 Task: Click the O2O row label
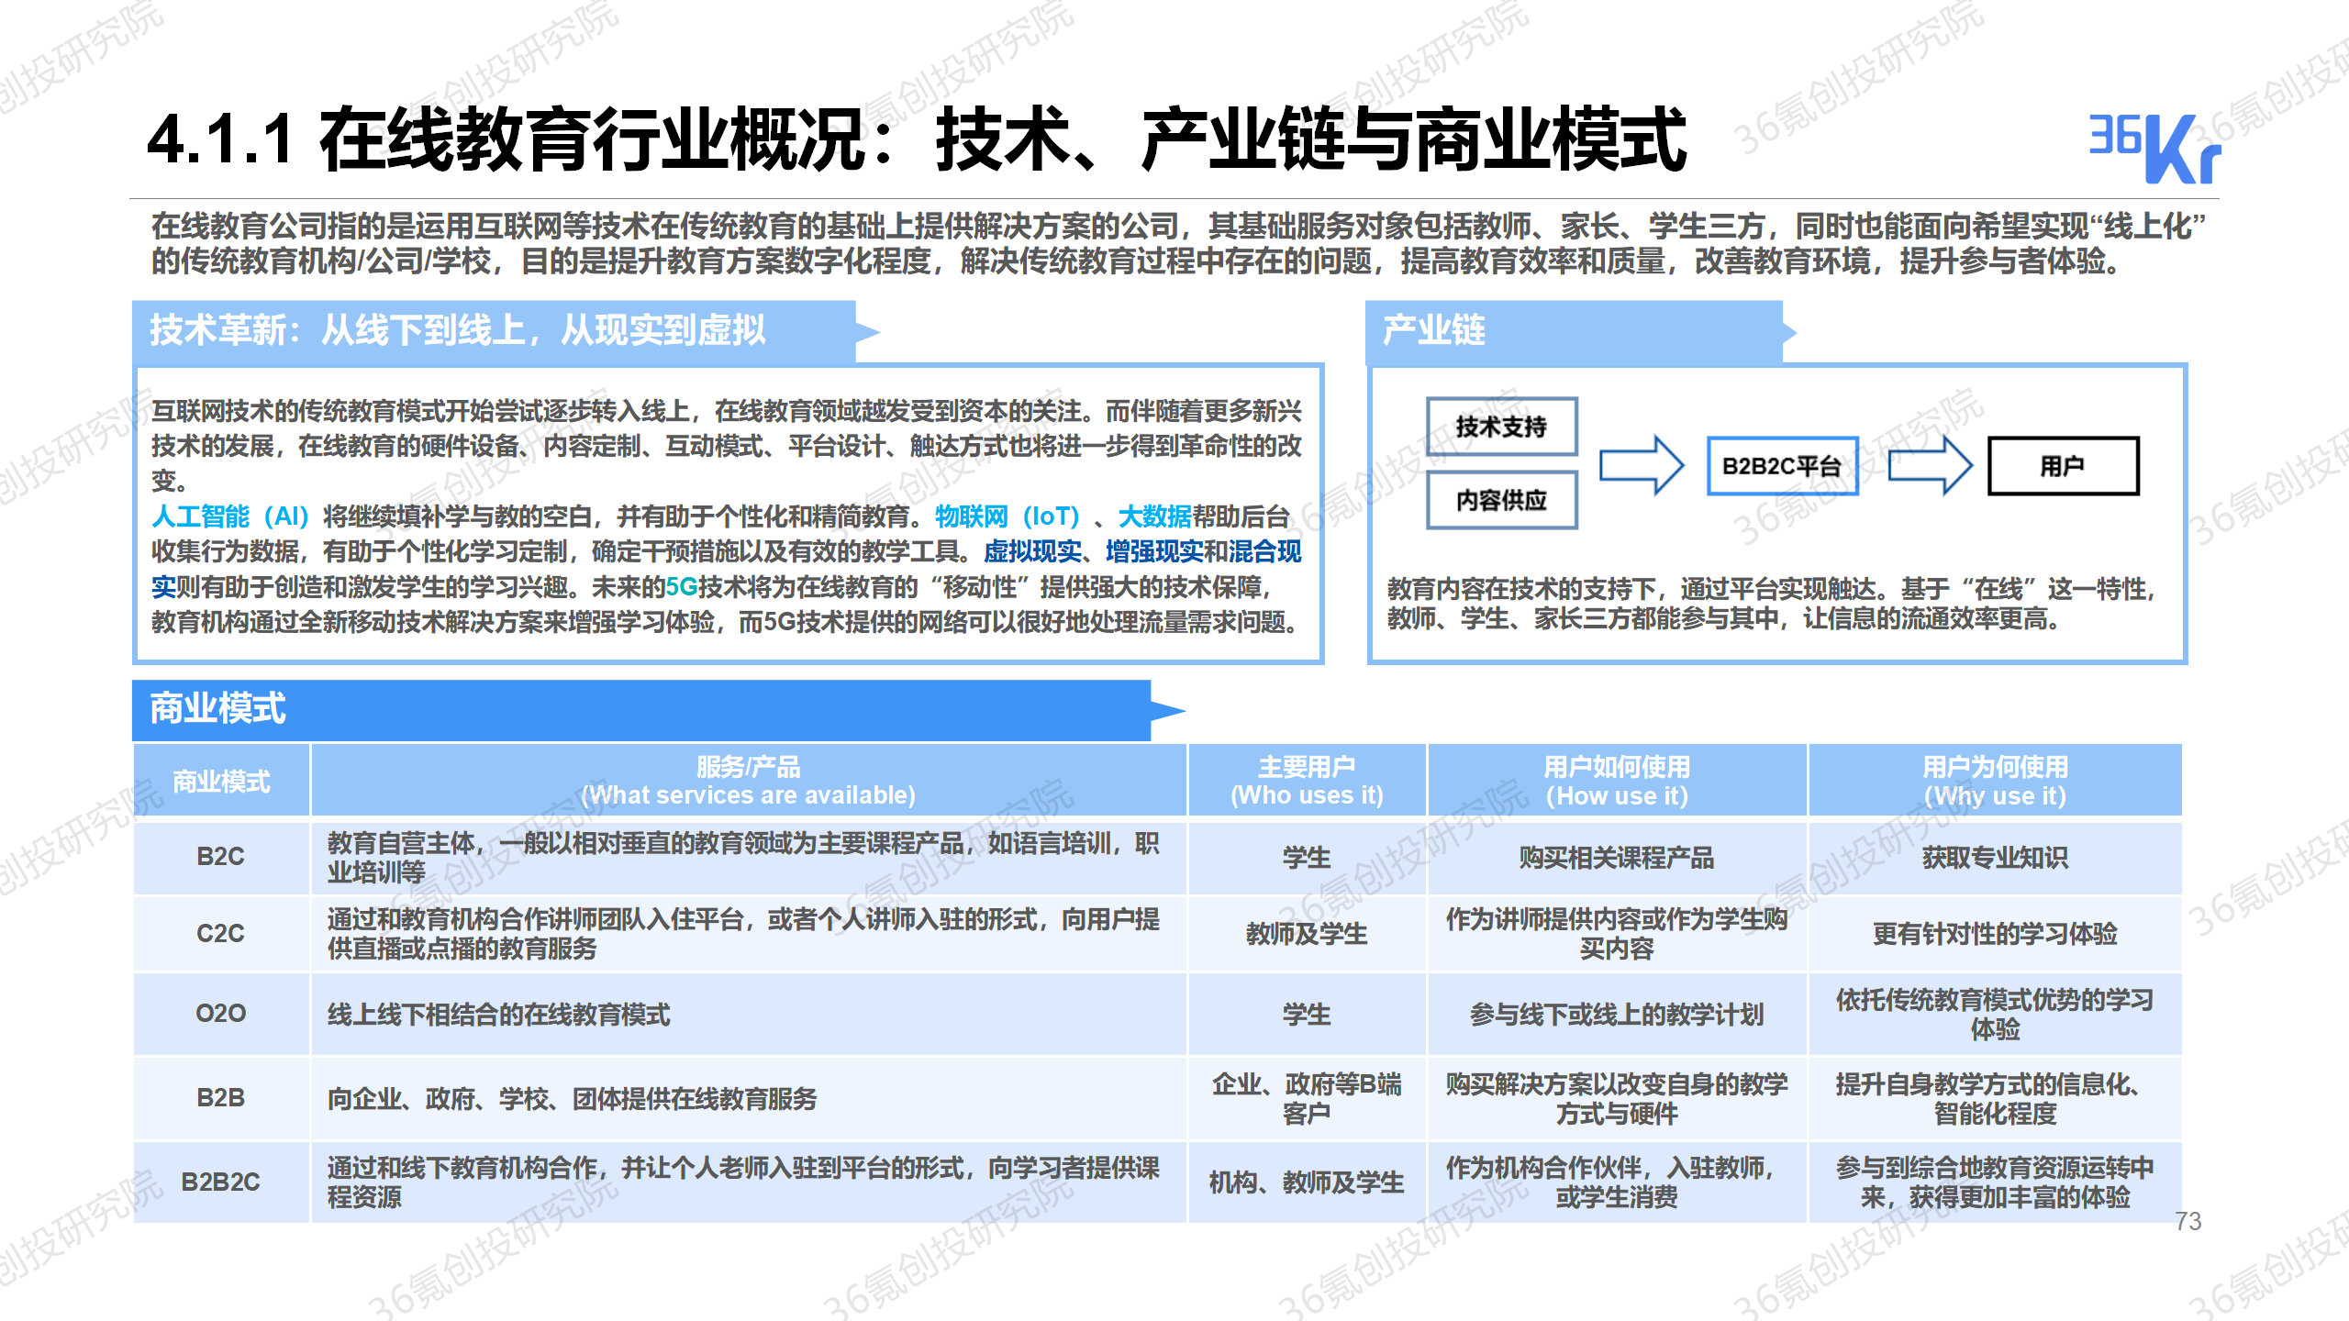221,1014
